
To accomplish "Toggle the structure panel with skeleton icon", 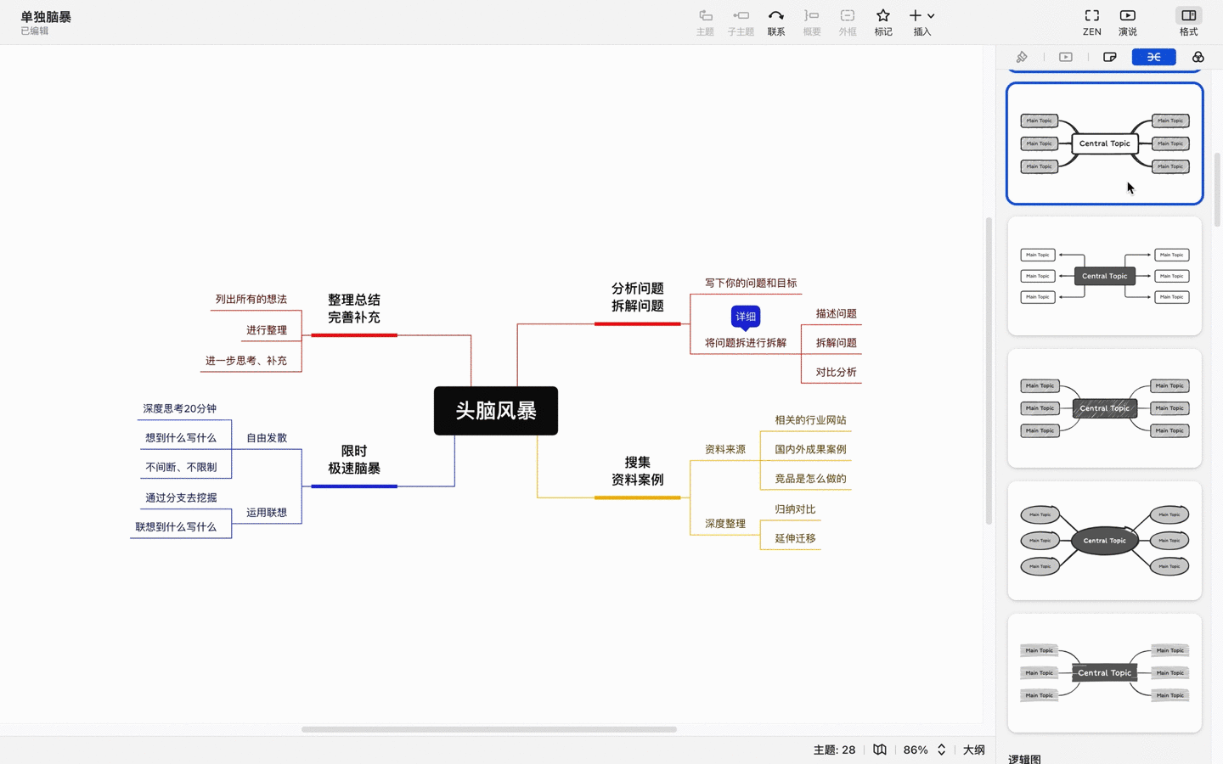I will click(x=1154, y=57).
